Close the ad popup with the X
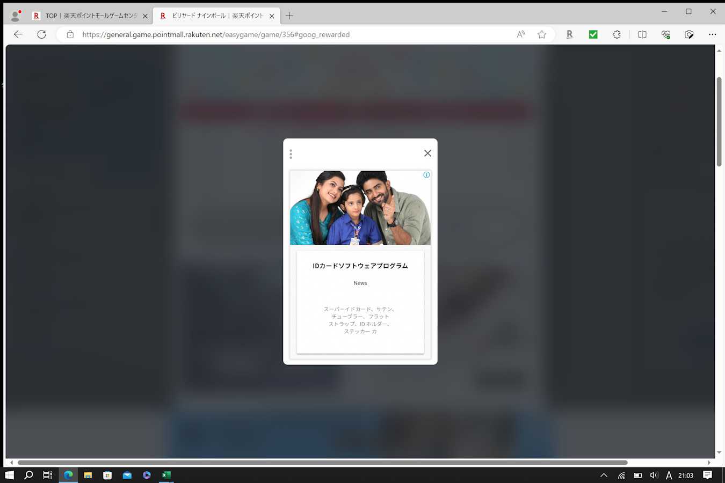This screenshot has width=725, height=483. coord(427,153)
